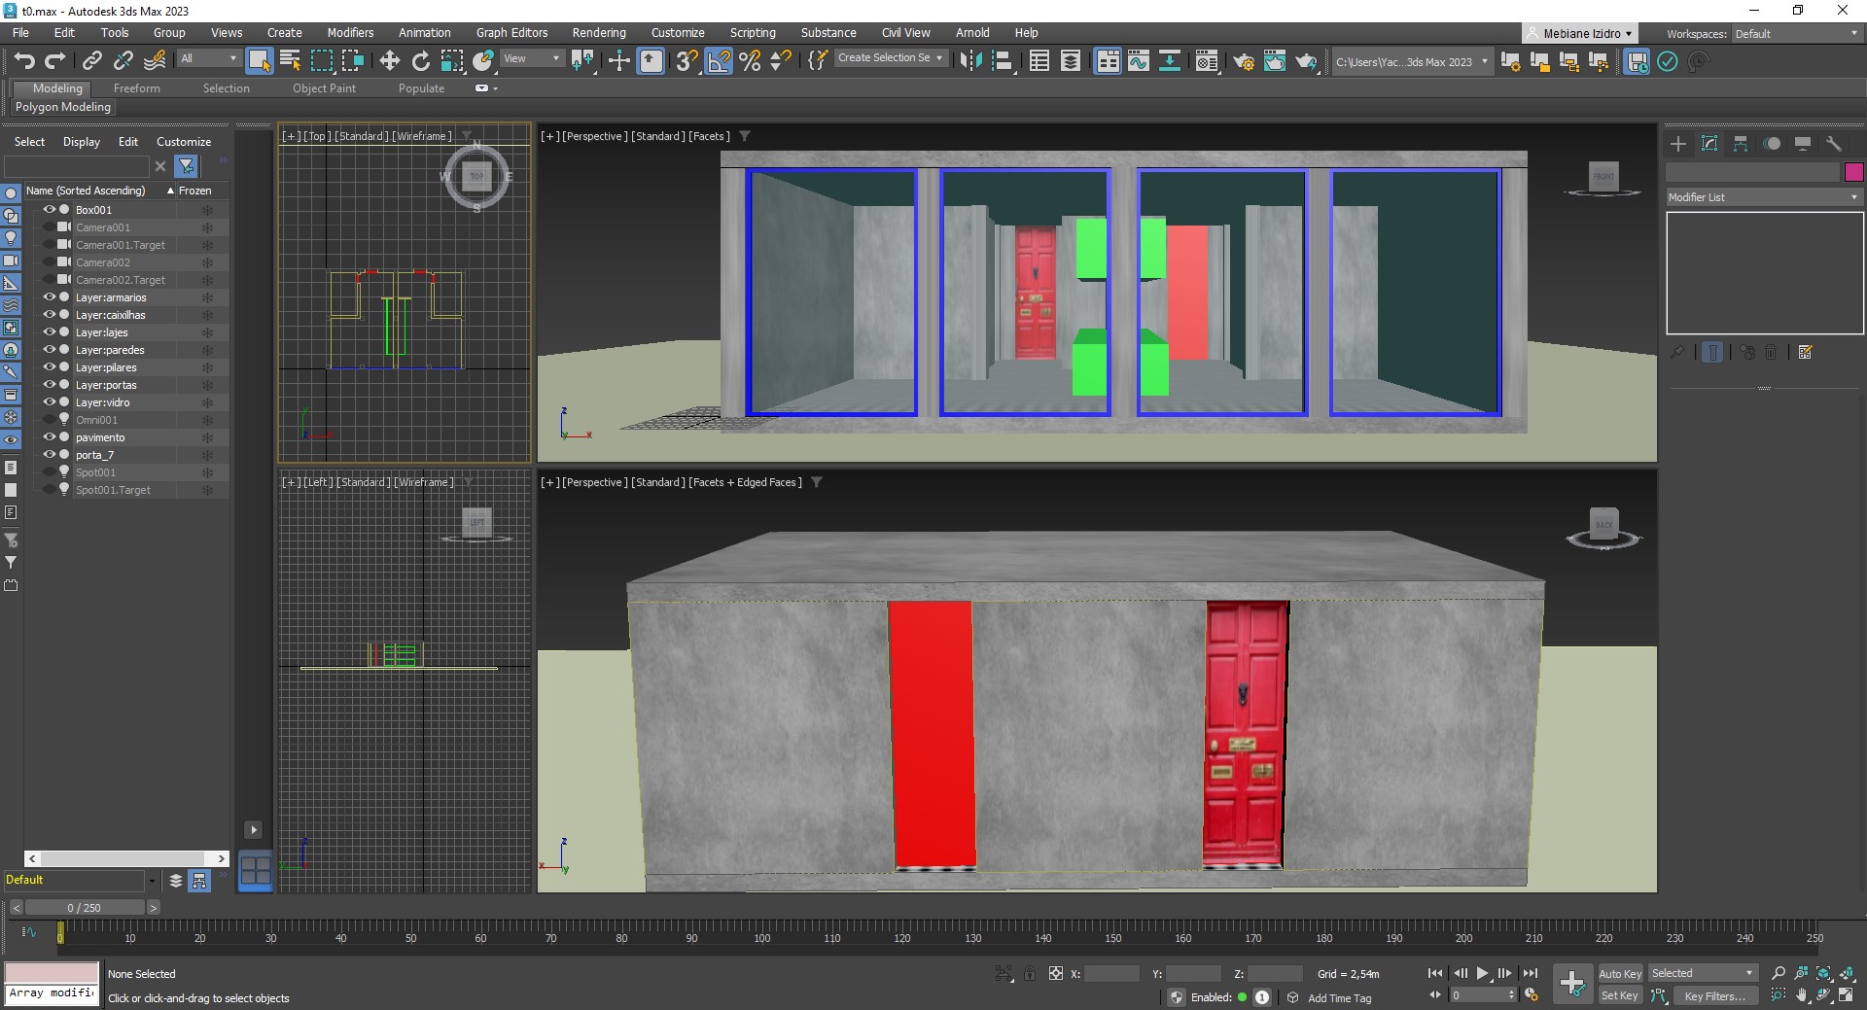Switch to the Freeform ribbon tab
The image size is (1867, 1010).
136,88
